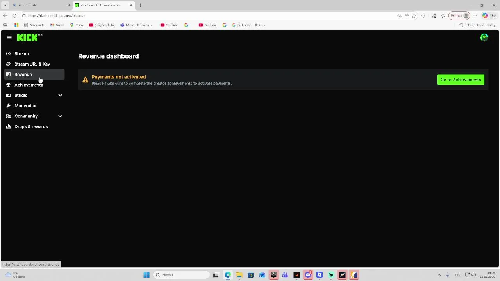
Task: Click the address bar URL
Action: 56,16
